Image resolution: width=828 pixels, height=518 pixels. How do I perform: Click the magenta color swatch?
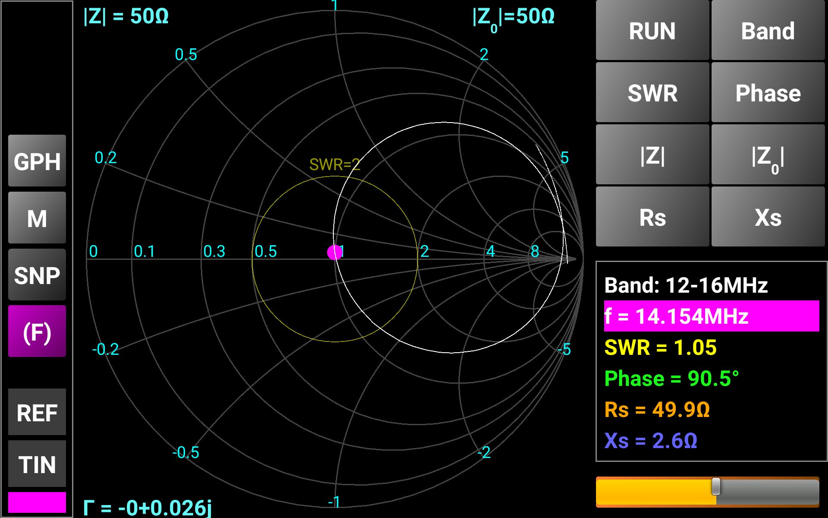click(37, 502)
